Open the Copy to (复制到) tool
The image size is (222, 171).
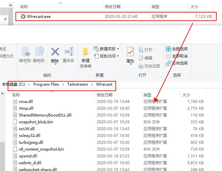39,56
